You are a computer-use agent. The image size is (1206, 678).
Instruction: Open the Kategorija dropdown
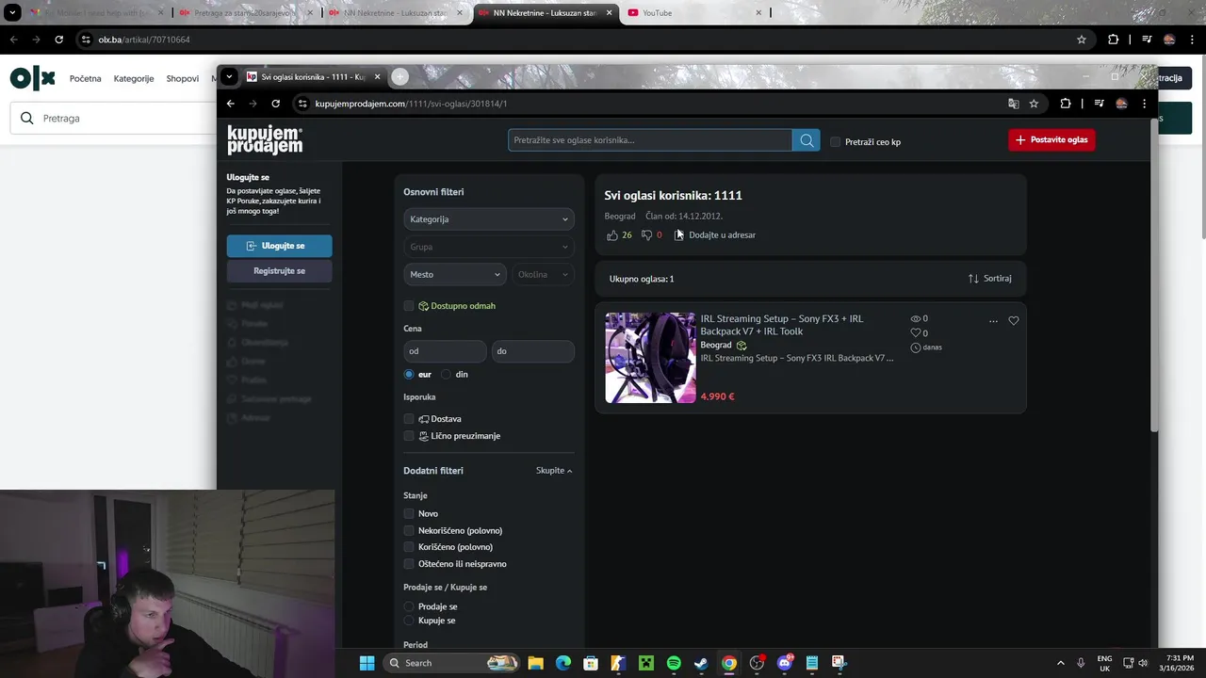click(x=488, y=219)
